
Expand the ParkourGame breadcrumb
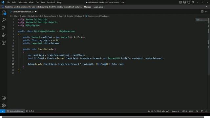coord(50,16)
